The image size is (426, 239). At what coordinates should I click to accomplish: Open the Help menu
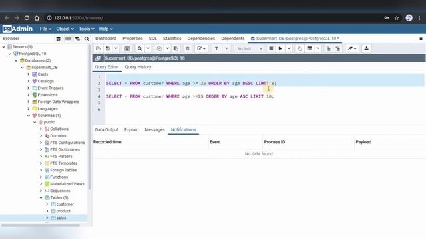pyautogui.click(x=106, y=29)
